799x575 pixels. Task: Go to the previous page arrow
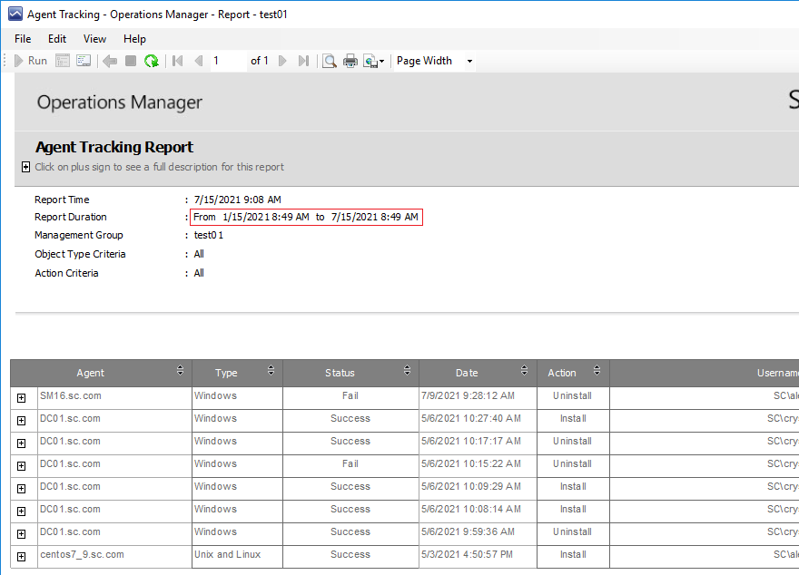(199, 61)
